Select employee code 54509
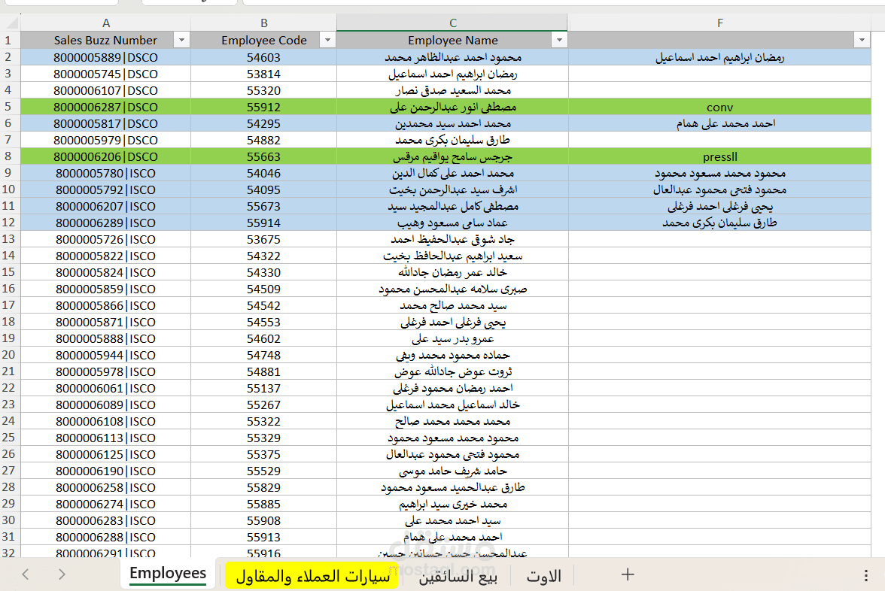Image resolution: width=885 pixels, height=591 pixels. coord(263,289)
